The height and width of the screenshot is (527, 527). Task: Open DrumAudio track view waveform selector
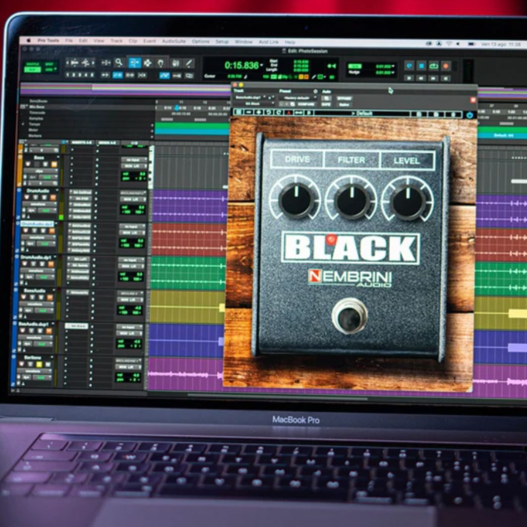(39, 204)
